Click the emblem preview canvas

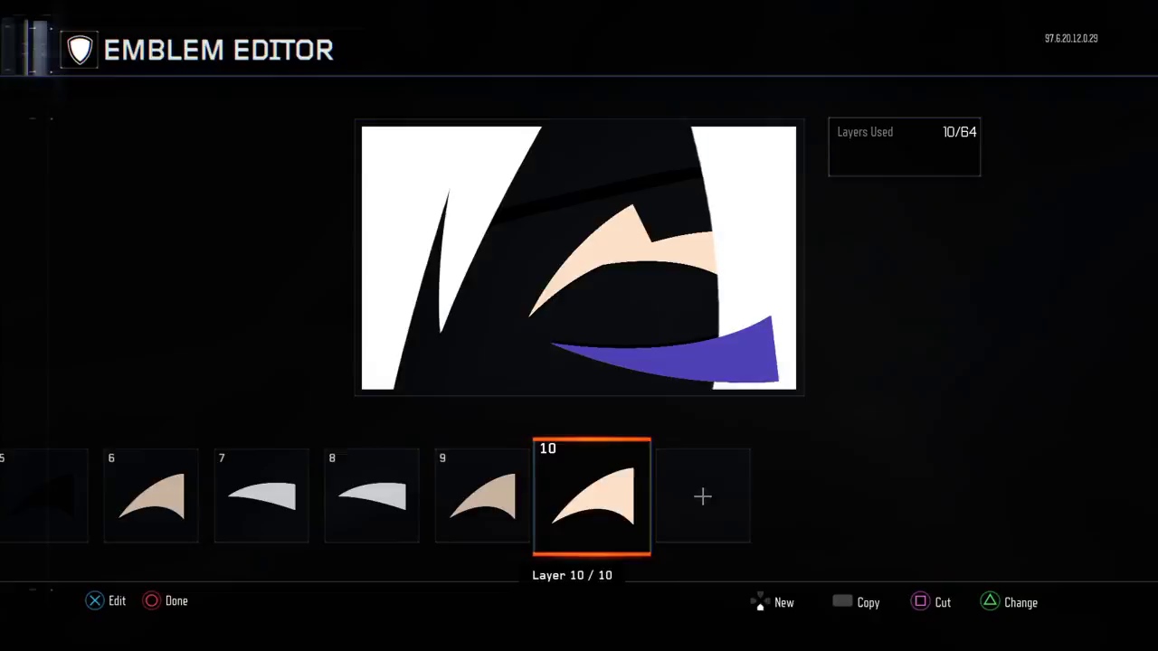click(x=579, y=258)
